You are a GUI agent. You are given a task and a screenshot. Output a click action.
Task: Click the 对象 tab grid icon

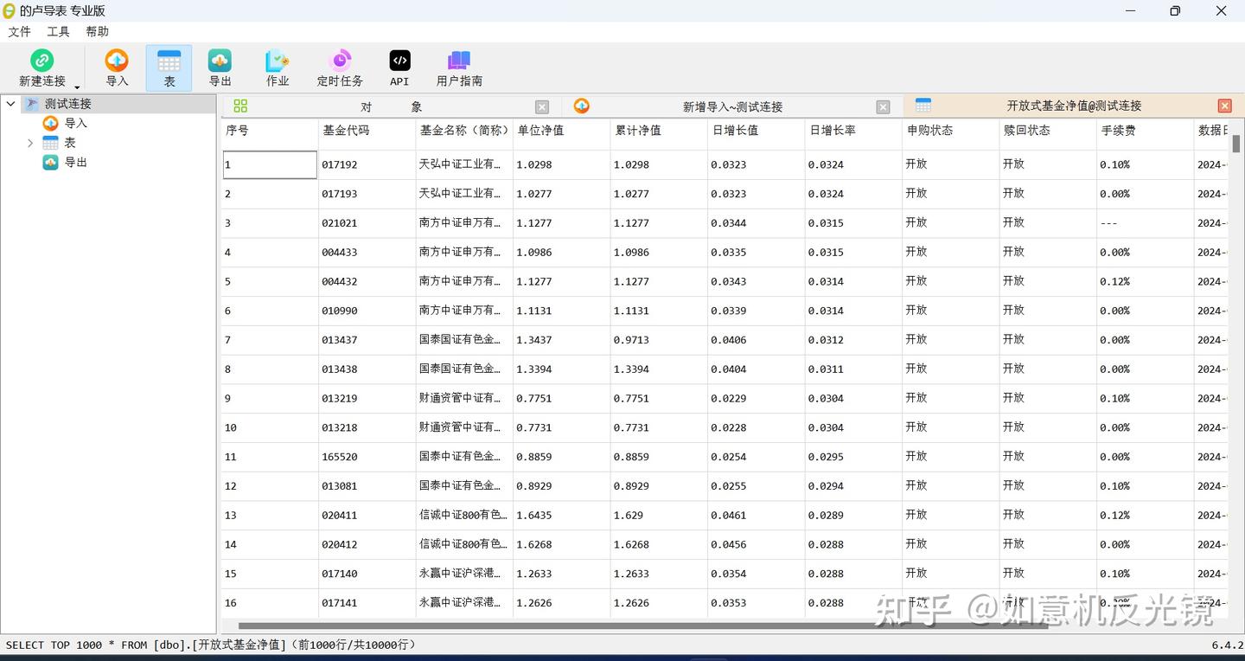[240, 106]
